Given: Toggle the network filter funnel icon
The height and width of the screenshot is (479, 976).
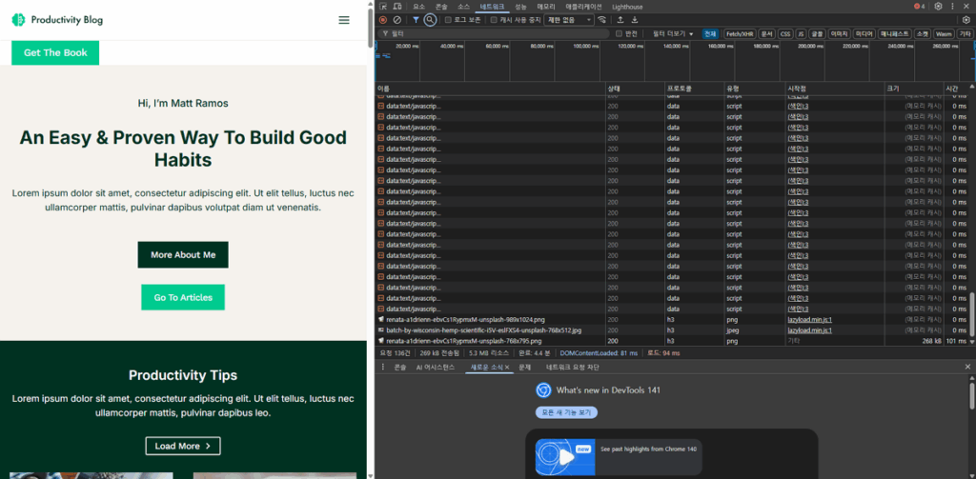Looking at the screenshot, I should (416, 19).
